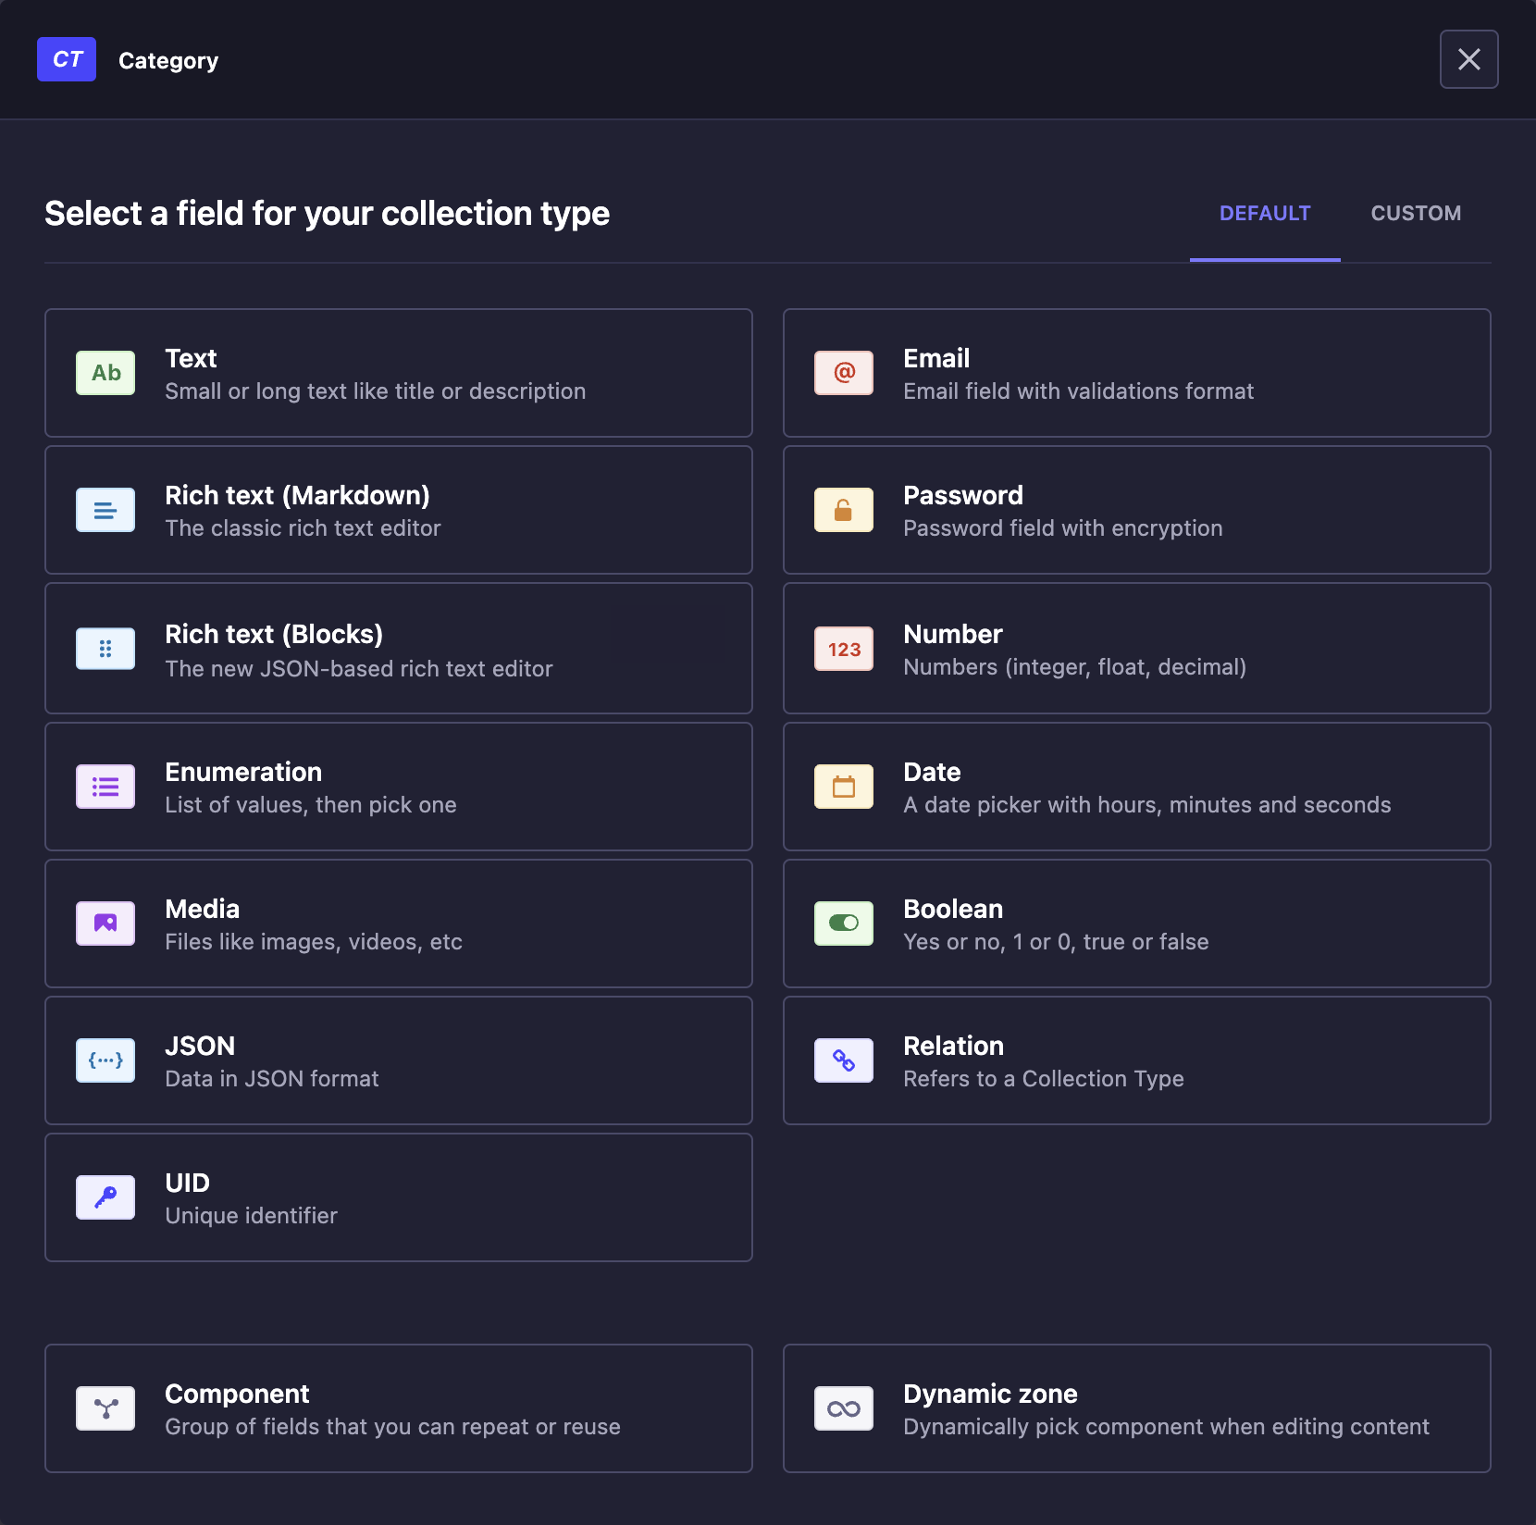Click the Dynamic zone infinity icon
The width and height of the screenshot is (1536, 1525).
(844, 1408)
